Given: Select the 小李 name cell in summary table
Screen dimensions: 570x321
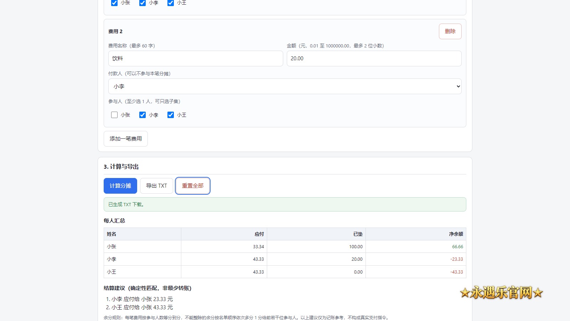Looking at the screenshot, I should click(142, 259).
